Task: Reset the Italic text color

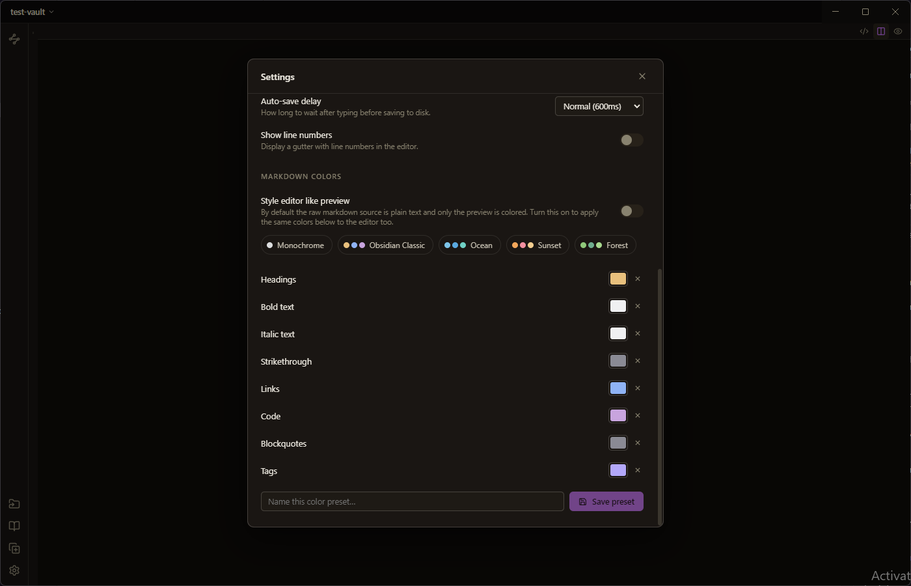Action: click(x=638, y=333)
